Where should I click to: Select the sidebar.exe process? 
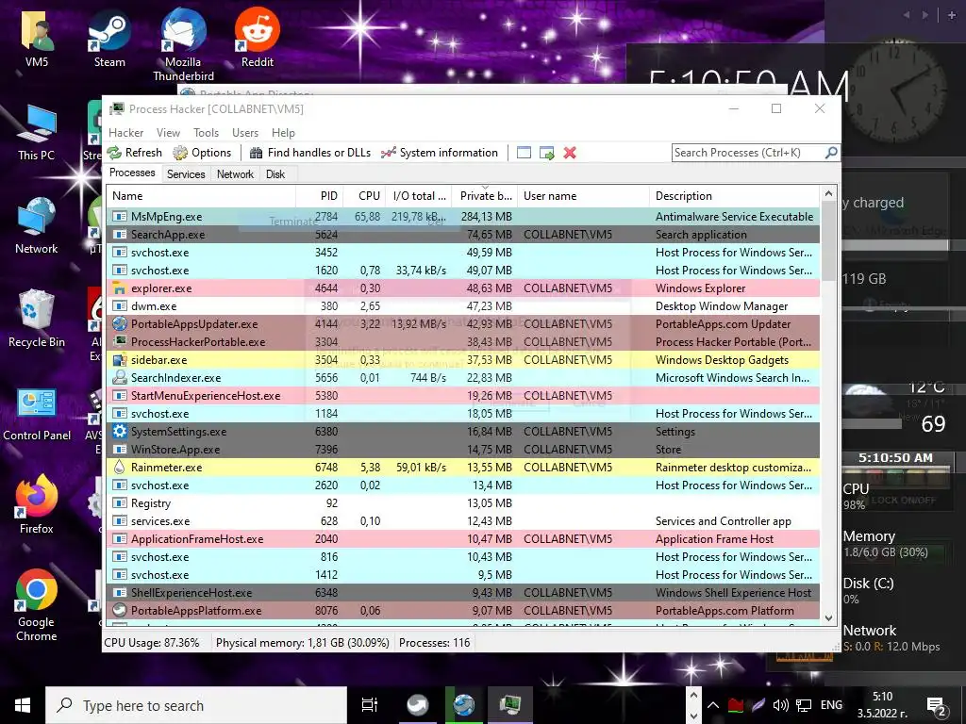pyautogui.click(x=463, y=359)
